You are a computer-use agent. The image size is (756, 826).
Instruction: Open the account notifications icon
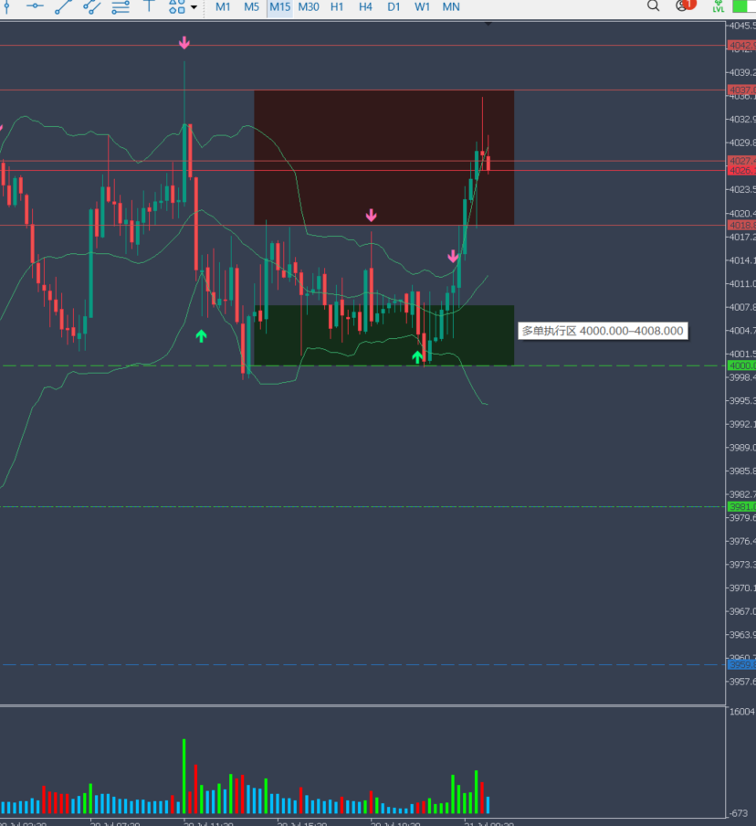point(685,5)
